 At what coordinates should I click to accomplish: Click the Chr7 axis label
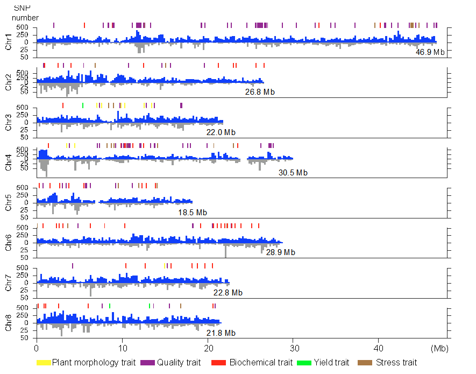[9, 283]
